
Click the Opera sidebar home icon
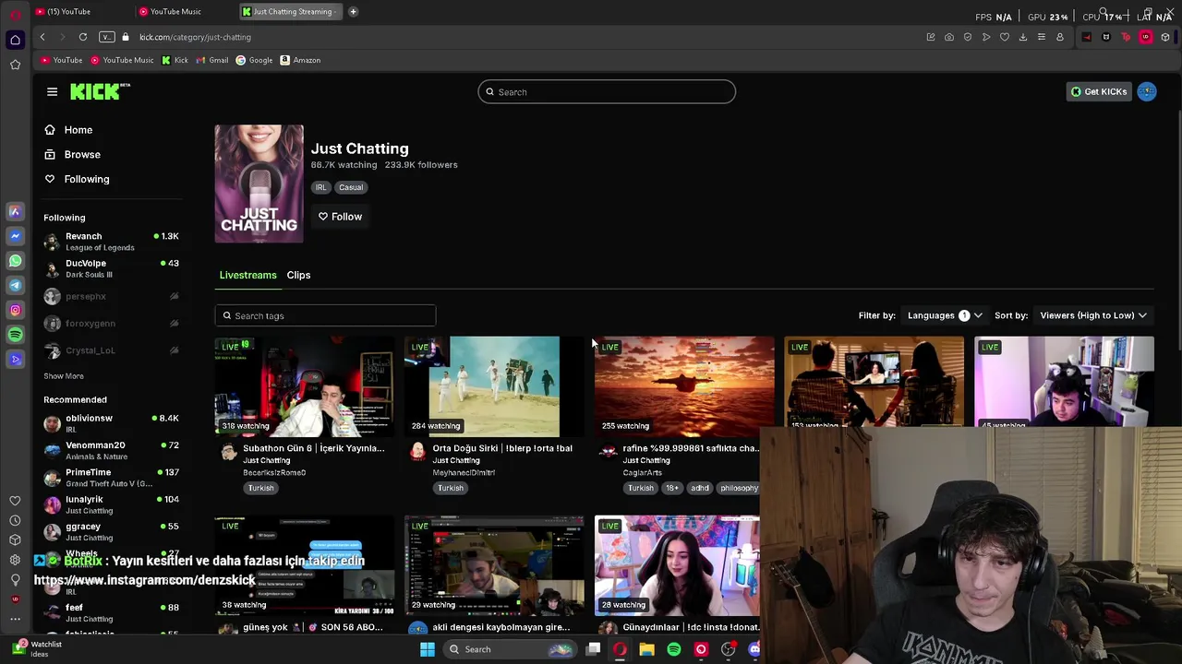pos(15,40)
